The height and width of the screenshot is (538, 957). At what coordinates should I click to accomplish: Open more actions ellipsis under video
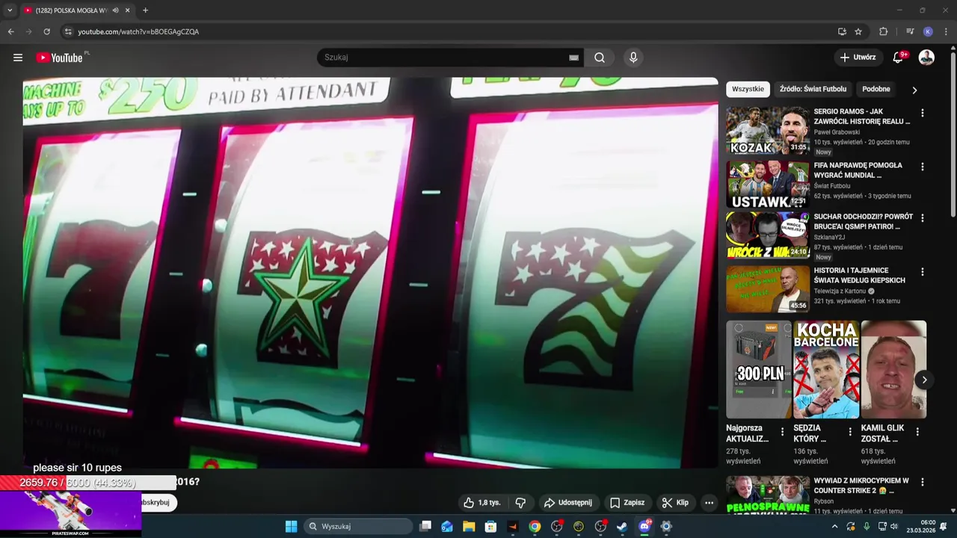tap(709, 503)
